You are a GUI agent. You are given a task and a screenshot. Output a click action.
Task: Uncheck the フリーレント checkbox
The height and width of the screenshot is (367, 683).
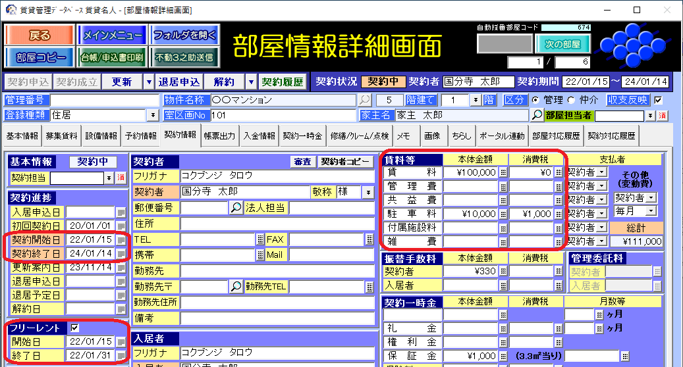click(x=74, y=328)
